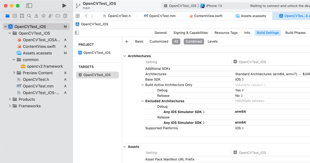
Task: Select the Build Settings tab
Action: (x=268, y=33)
